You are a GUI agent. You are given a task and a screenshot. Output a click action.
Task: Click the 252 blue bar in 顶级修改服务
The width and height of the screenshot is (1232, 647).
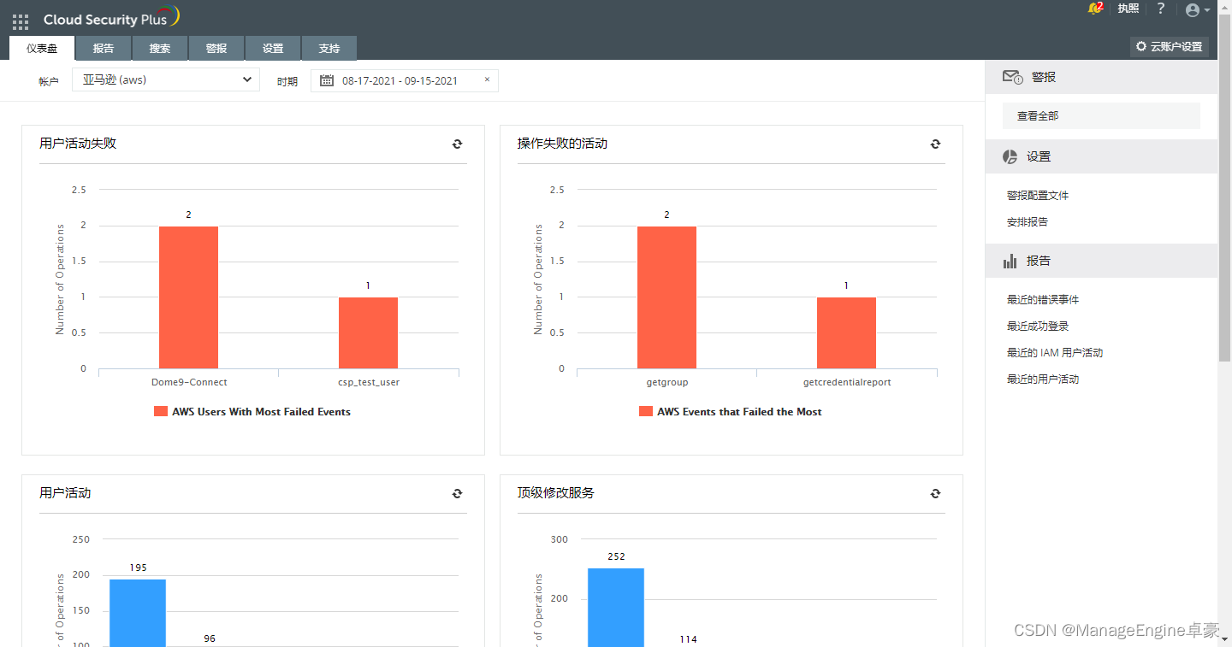616,608
